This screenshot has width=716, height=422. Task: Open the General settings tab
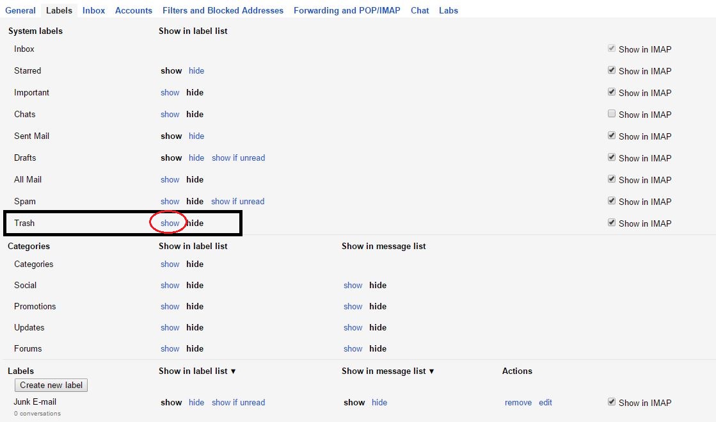[x=20, y=10]
